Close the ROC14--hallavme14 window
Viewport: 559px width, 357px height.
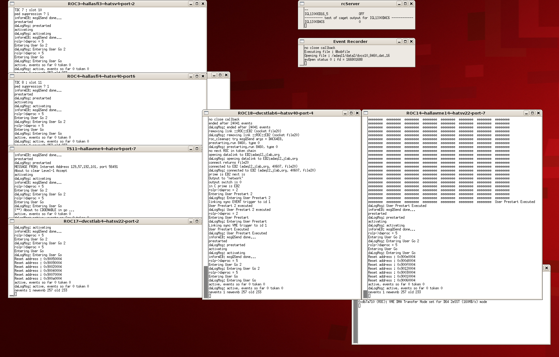pyautogui.click(x=538, y=113)
